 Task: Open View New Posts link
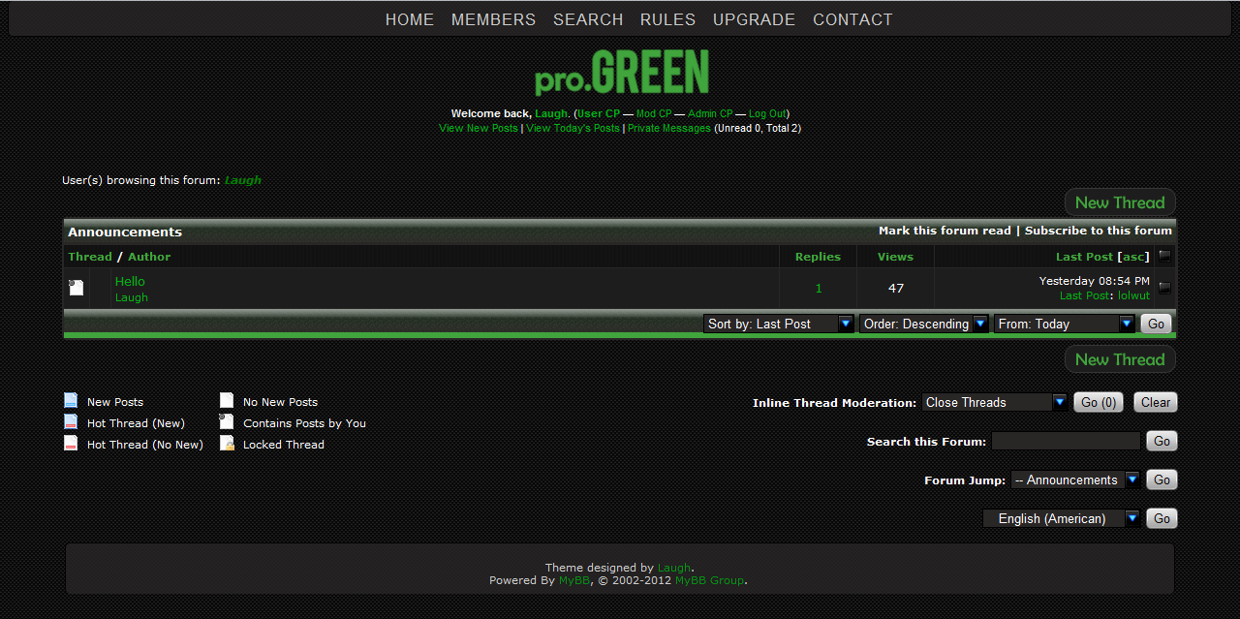(479, 128)
